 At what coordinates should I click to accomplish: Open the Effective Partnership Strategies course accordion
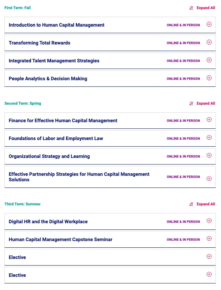pos(209,179)
